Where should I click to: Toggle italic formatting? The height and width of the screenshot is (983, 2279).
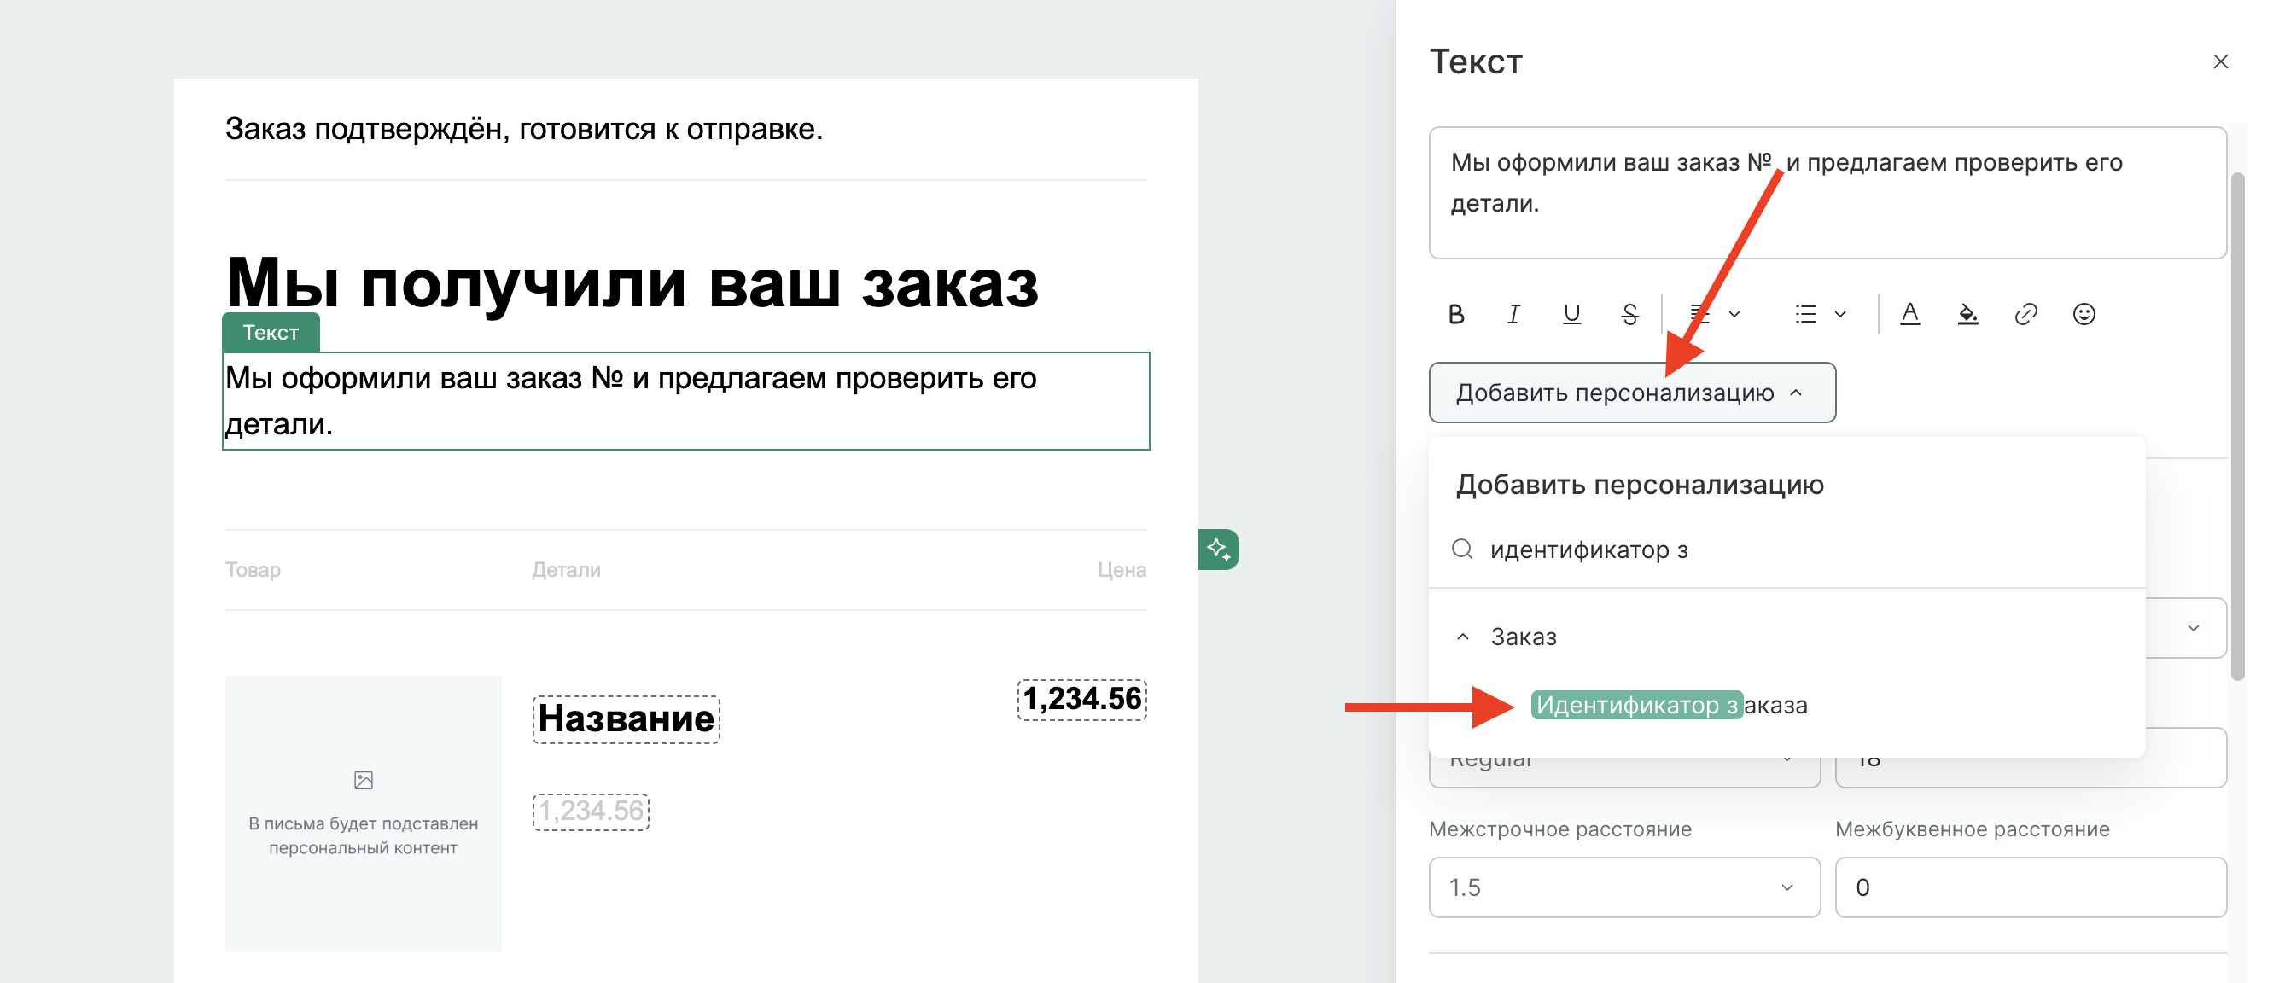[x=1513, y=314]
